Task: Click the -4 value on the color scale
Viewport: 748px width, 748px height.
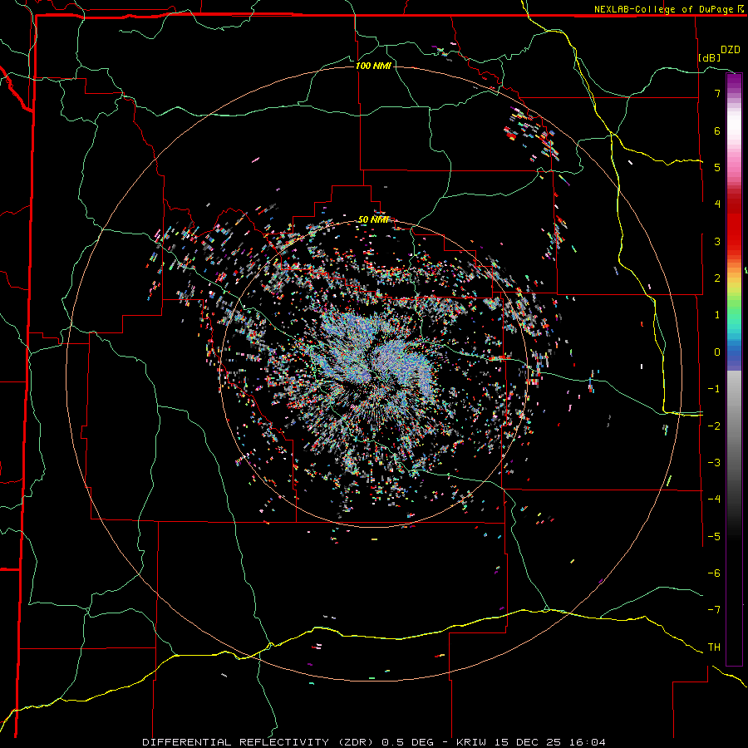Action: tap(714, 499)
